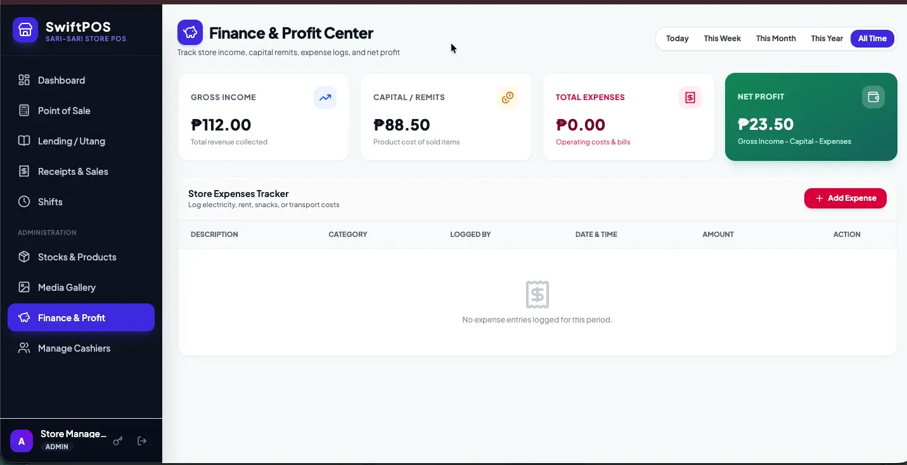Image resolution: width=907 pixels, height=465 pixels.
Task: Choose the This Month period
Action: (776, 39)
